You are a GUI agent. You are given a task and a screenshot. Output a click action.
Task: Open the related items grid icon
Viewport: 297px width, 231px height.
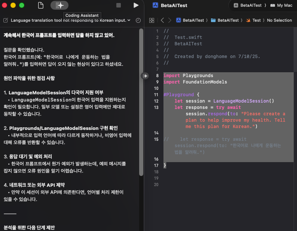pos(152,20)
